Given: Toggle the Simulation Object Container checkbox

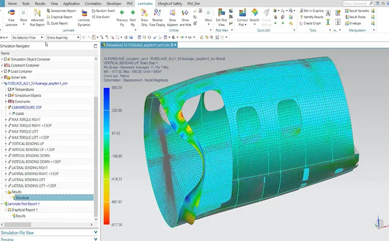Looking at the screenshot, I should 5,59.
